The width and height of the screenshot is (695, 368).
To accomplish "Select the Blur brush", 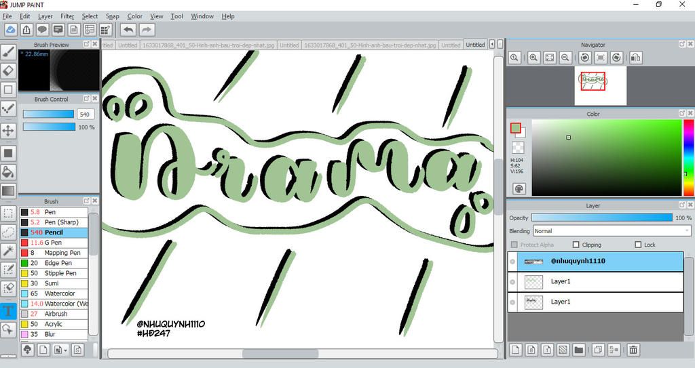I will point(54,334).
